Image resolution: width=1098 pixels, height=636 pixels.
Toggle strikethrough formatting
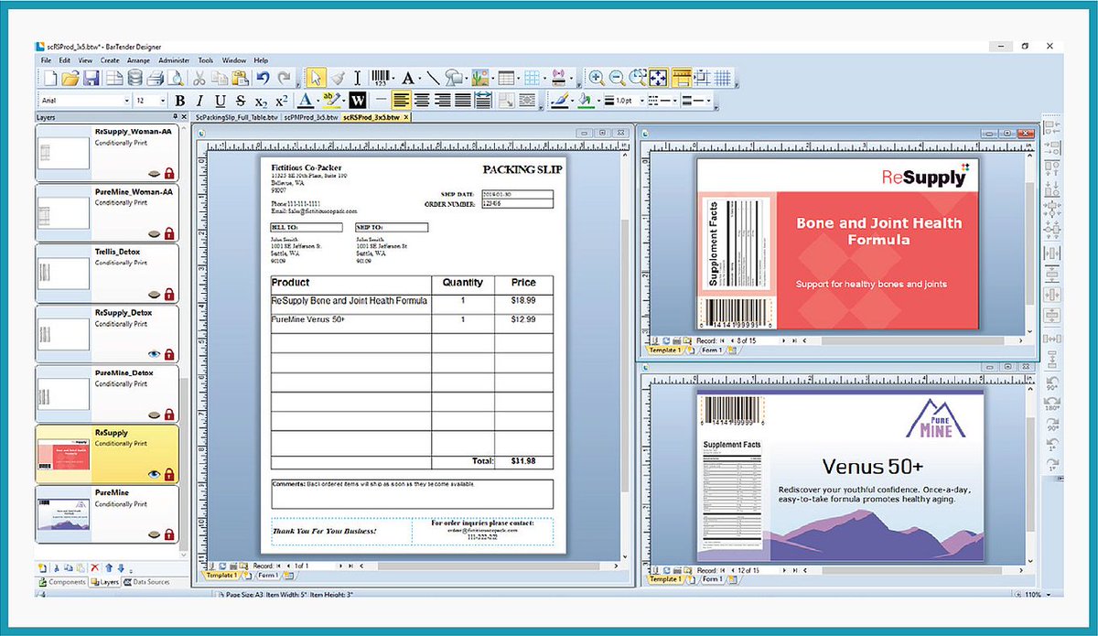[x=241, y=101]
